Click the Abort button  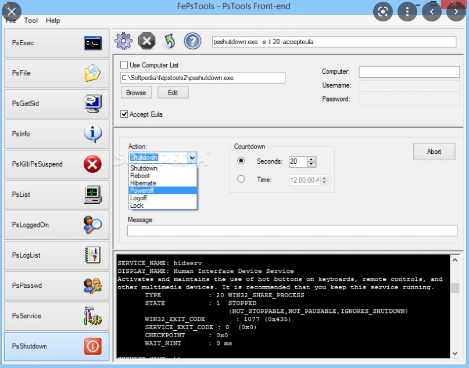click(434, 151)
